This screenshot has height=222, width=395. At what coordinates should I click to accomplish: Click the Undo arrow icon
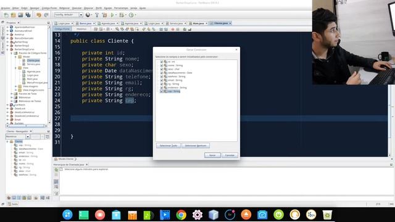pyautogui.click(x=39, y=15)
